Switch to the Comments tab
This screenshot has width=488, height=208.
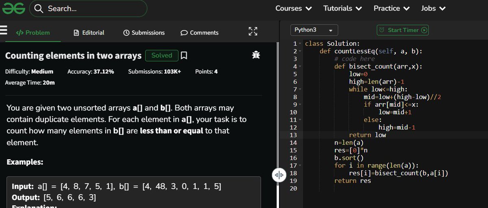coord(199,32)
